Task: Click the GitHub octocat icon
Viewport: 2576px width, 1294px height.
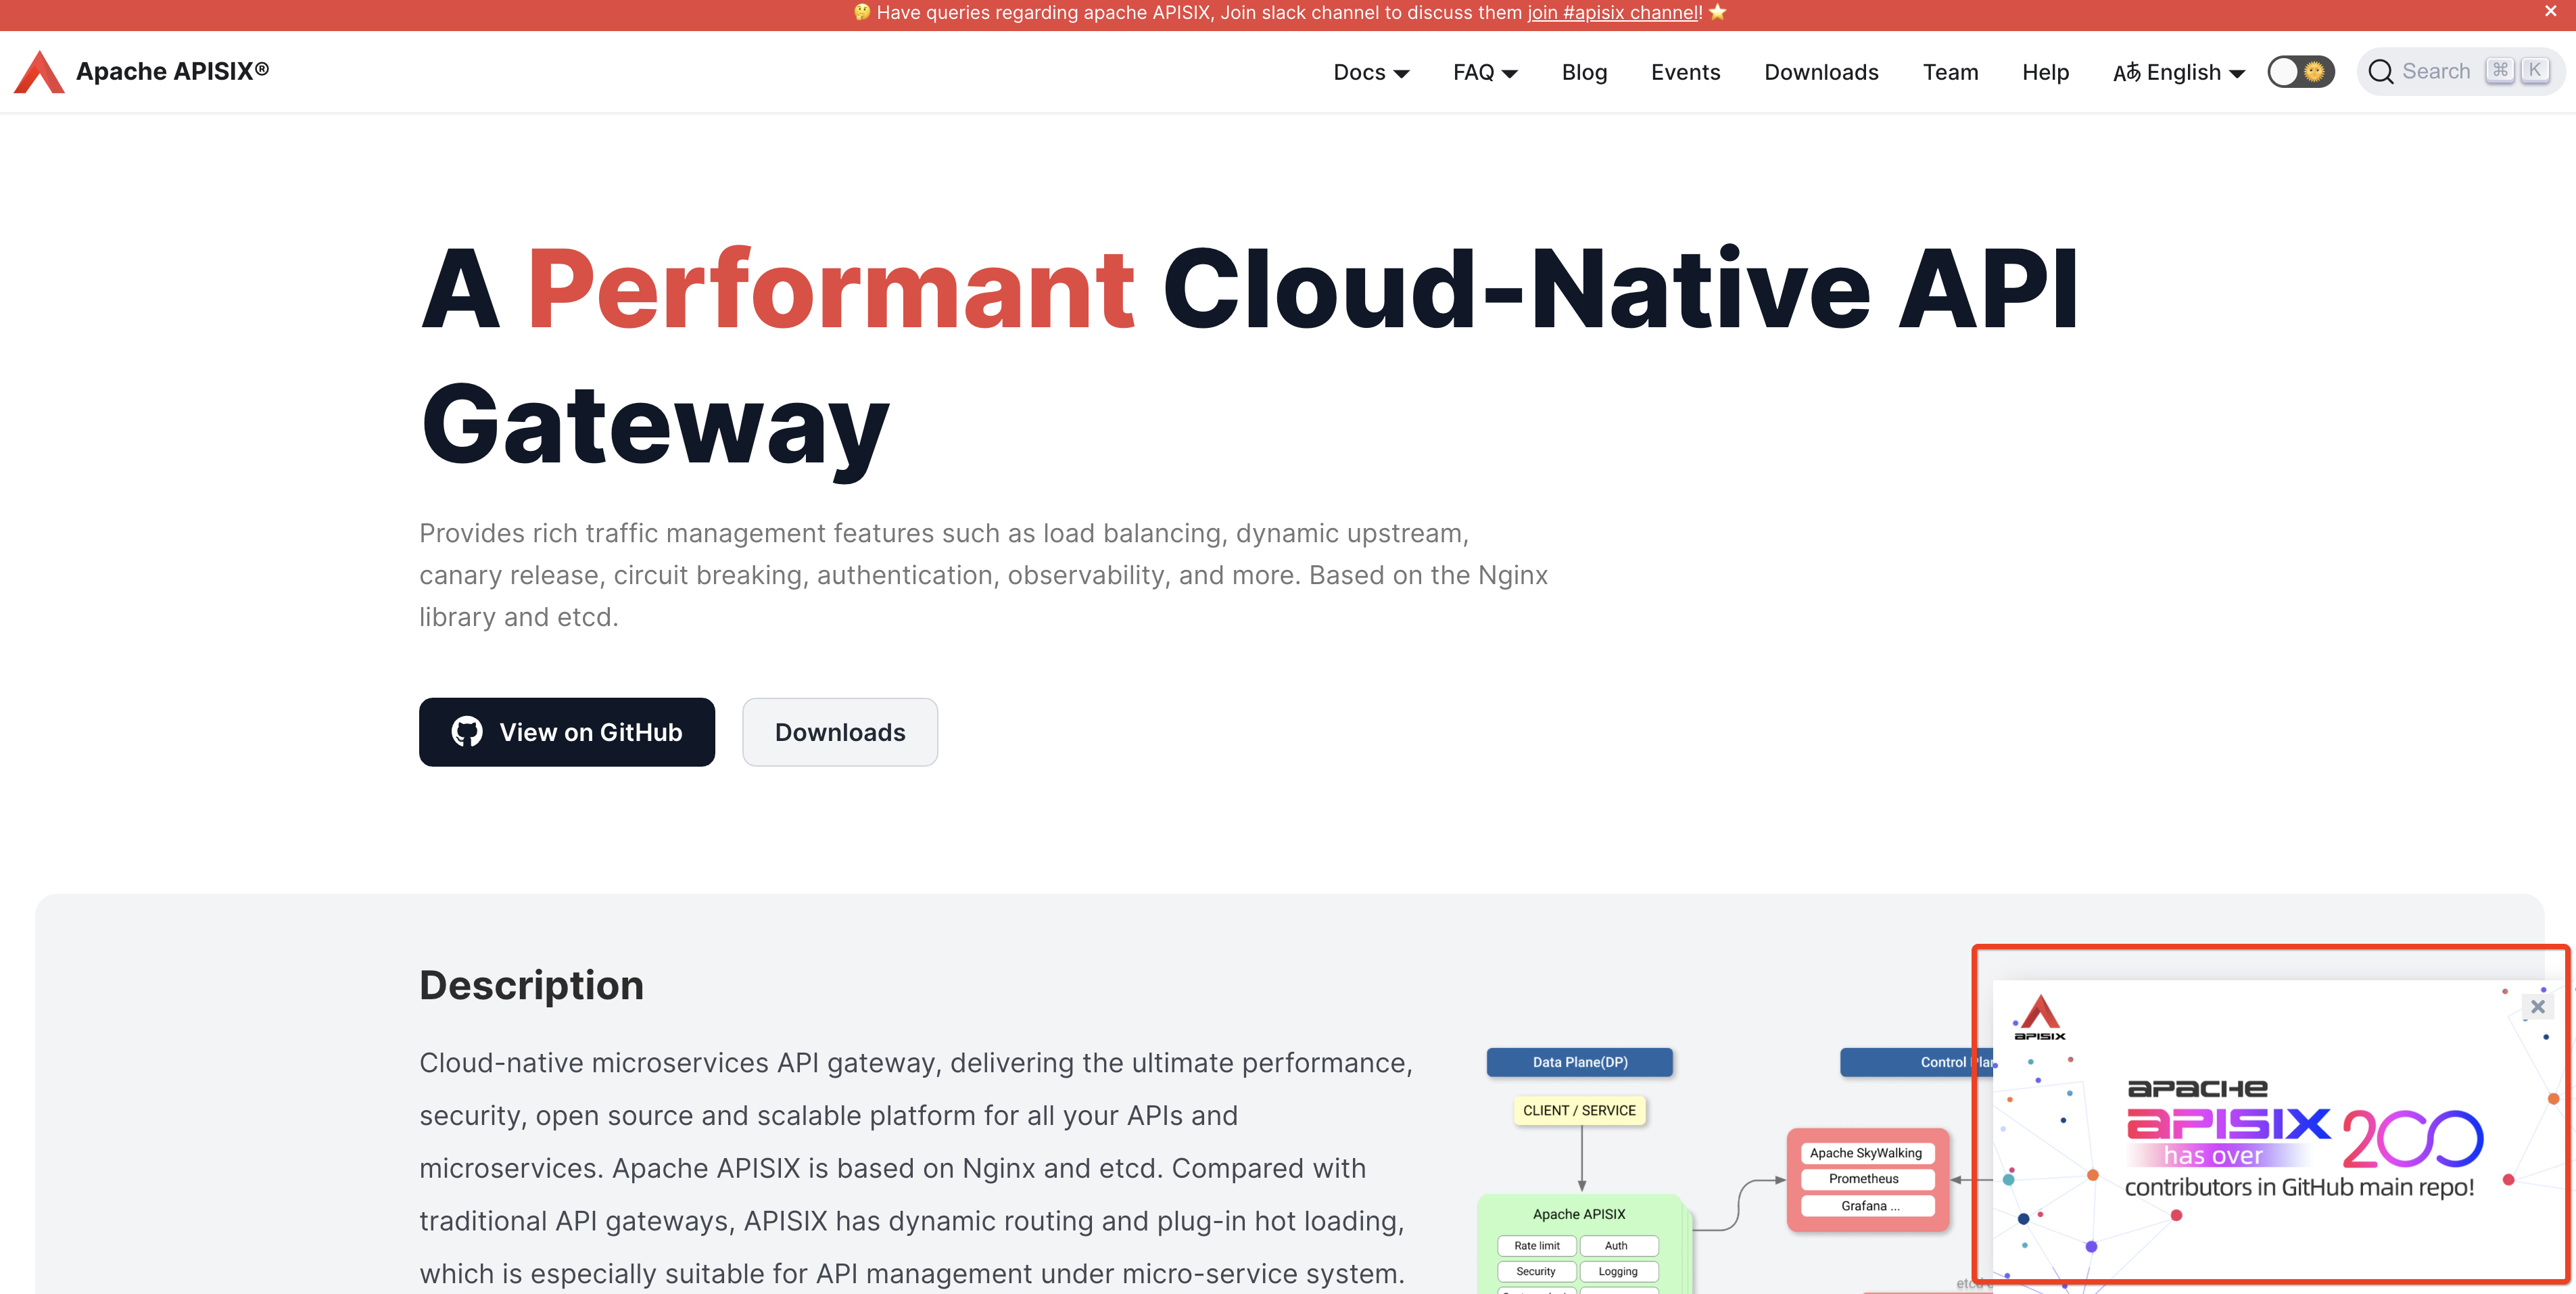Action: click(466, 732)
